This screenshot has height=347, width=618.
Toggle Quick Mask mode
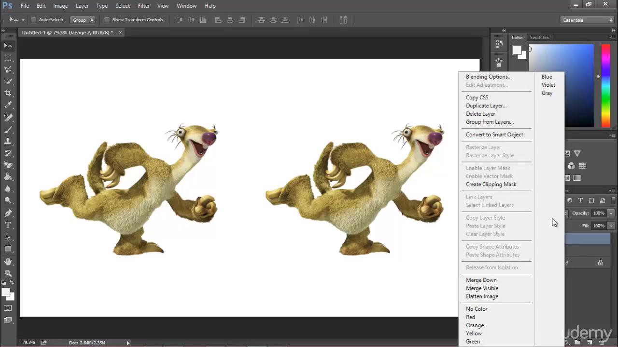[x=8, y=308]
